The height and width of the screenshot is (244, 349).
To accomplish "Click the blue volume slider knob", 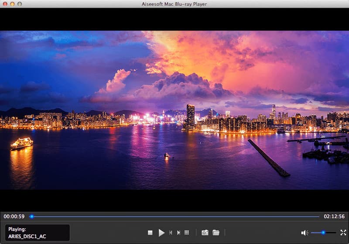I will coord(323,233).
